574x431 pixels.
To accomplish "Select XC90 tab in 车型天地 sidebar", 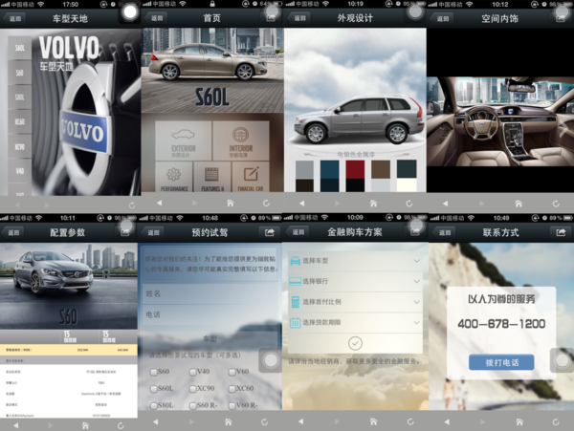I will (20, 146).
